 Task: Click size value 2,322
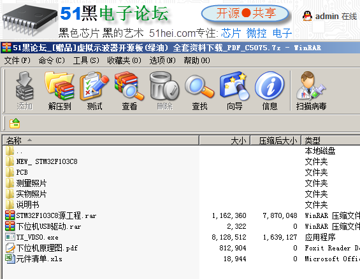point(236,226)
